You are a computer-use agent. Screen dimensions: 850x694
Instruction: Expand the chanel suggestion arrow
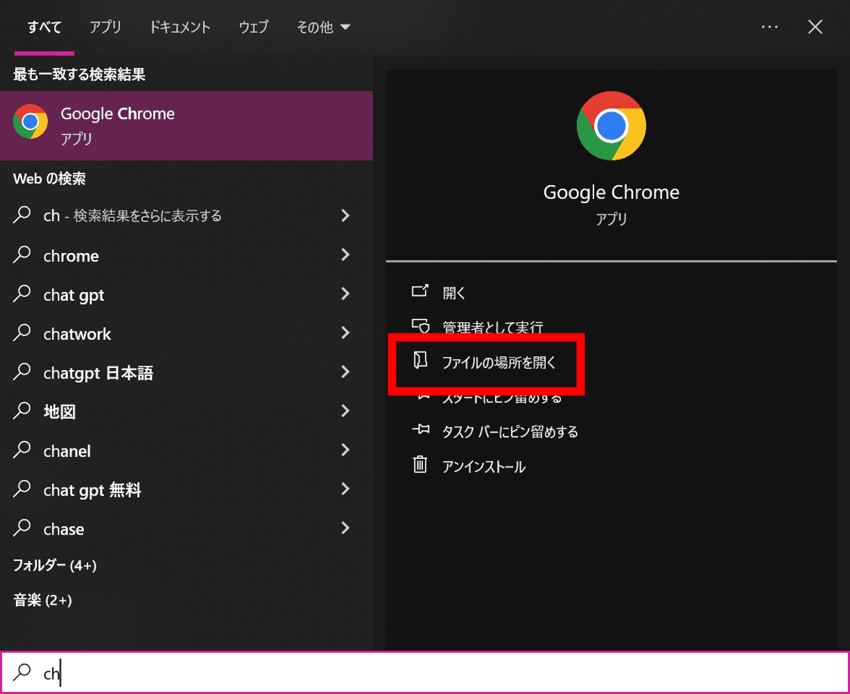point(345,451)
